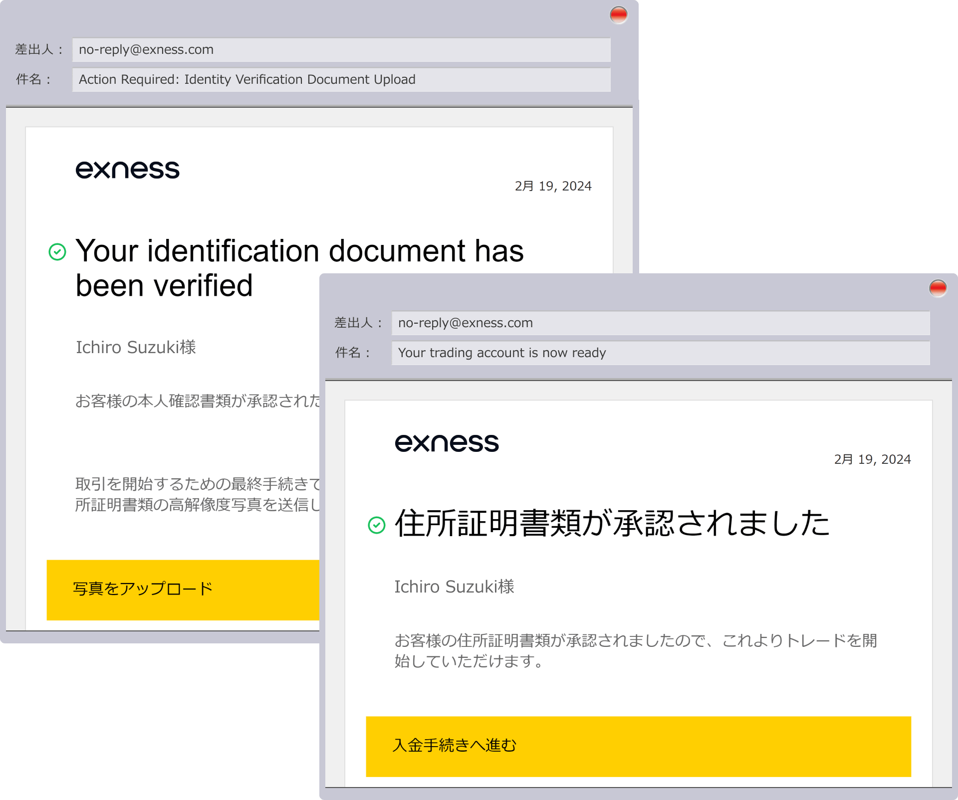The height and width of the screenshot is (800, 958).
Task: Click date '2月 19, 2024' in front email
Action: coord(873,459)
